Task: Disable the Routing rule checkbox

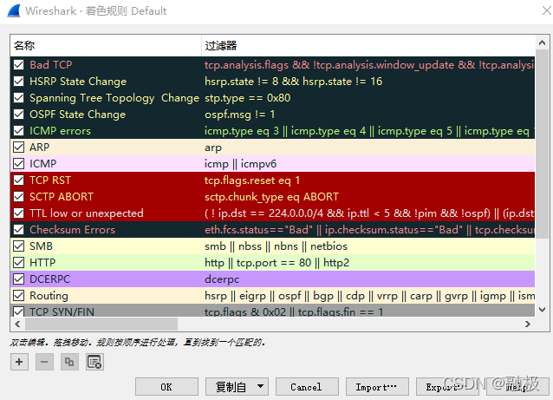Action: 19,296
